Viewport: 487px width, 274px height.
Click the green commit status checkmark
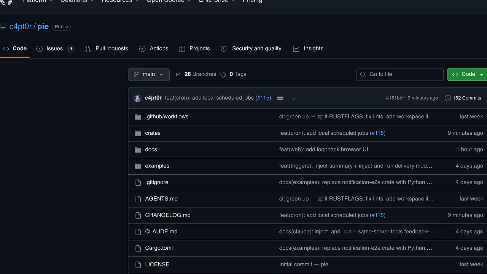[294, 98]
